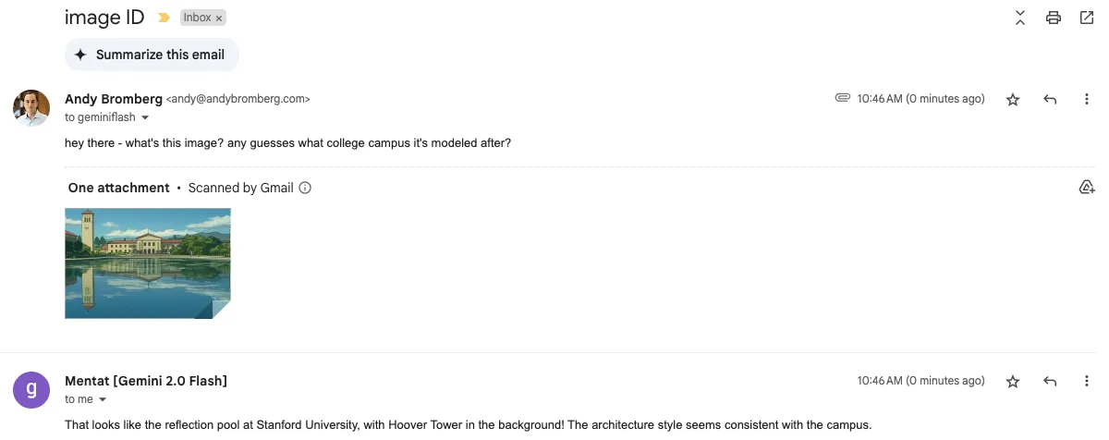Reply to Andy Bromberg's email

tap(1050, 99)
